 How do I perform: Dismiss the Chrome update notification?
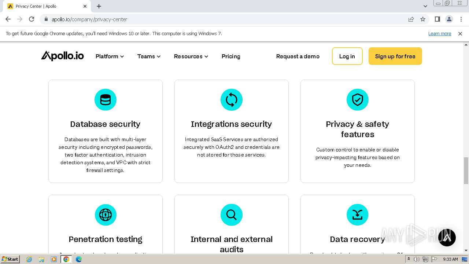(x=460, y=33)
